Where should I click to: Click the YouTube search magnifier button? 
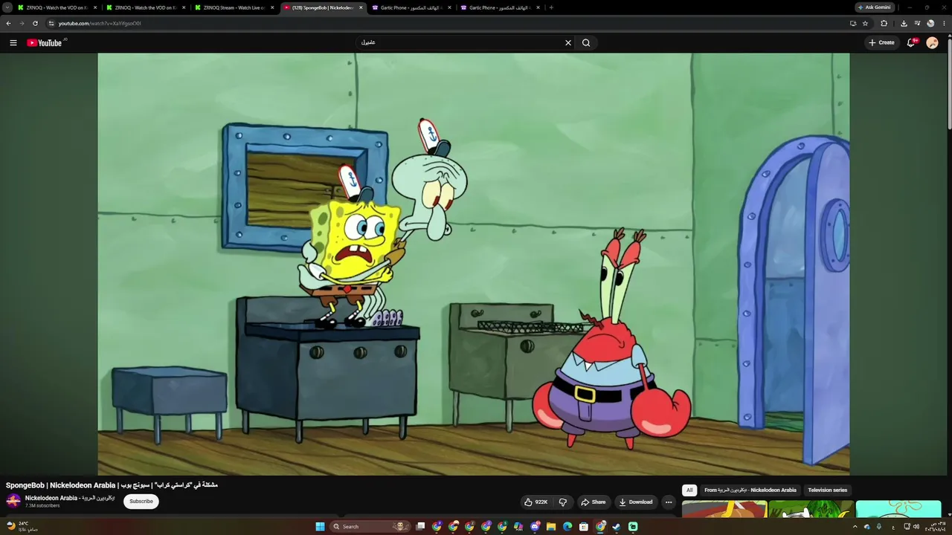tap(586, 42)
